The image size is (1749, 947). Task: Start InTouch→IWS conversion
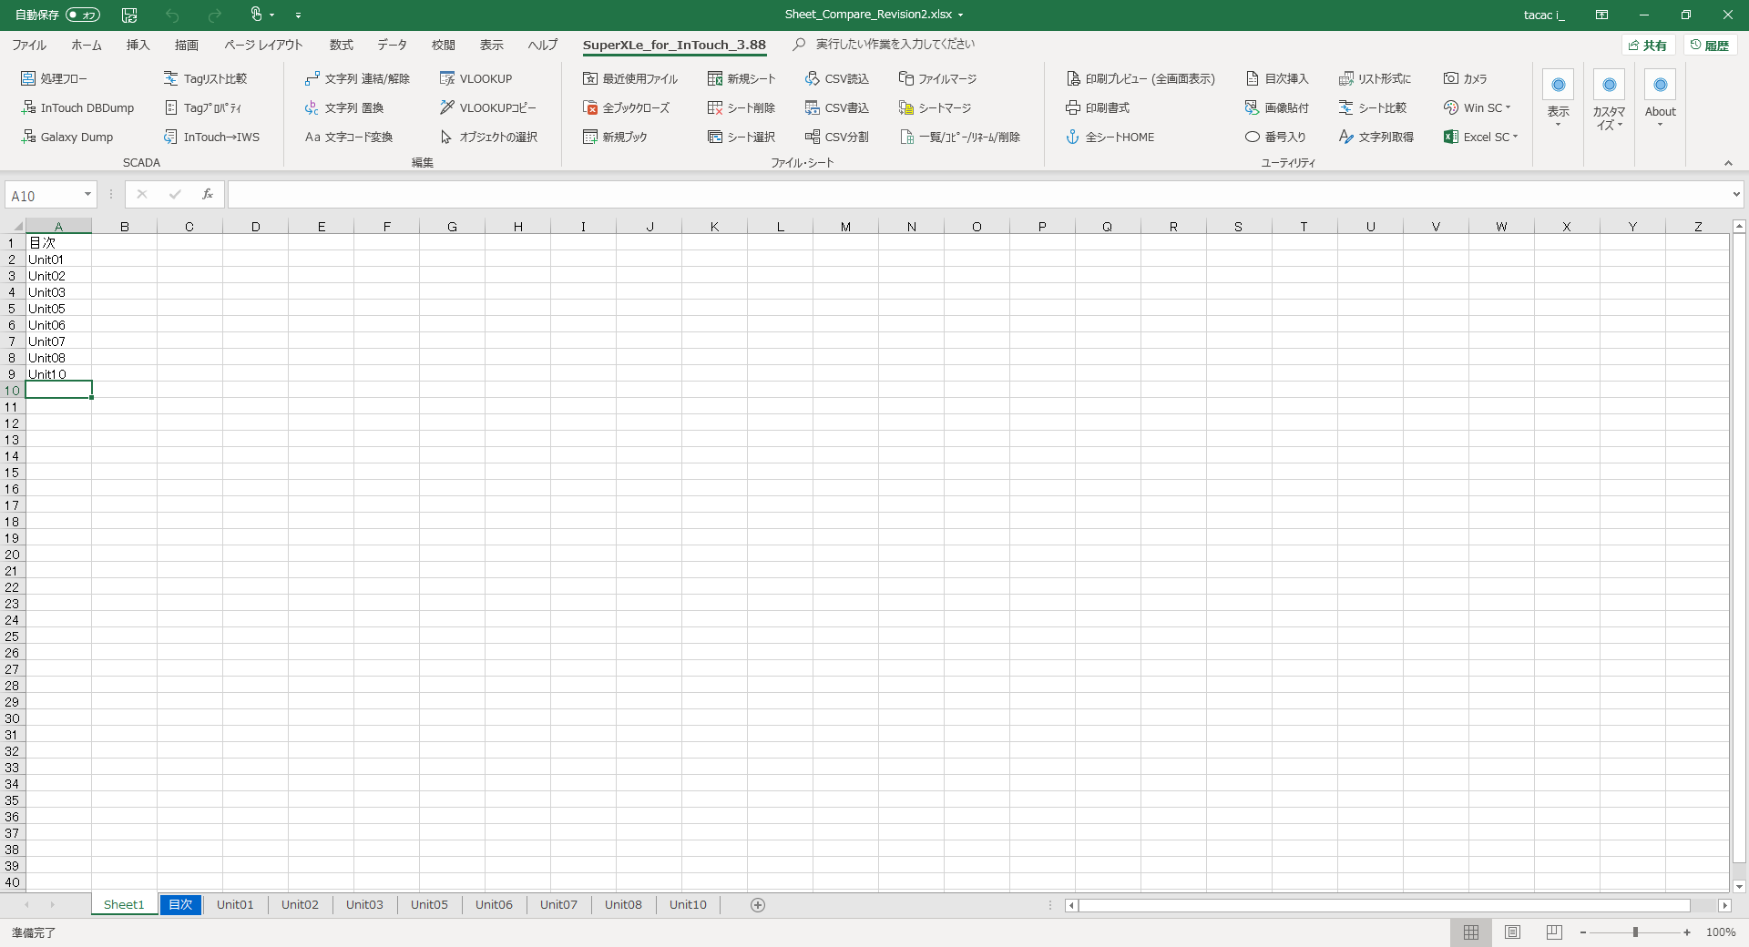click(211, 137)
